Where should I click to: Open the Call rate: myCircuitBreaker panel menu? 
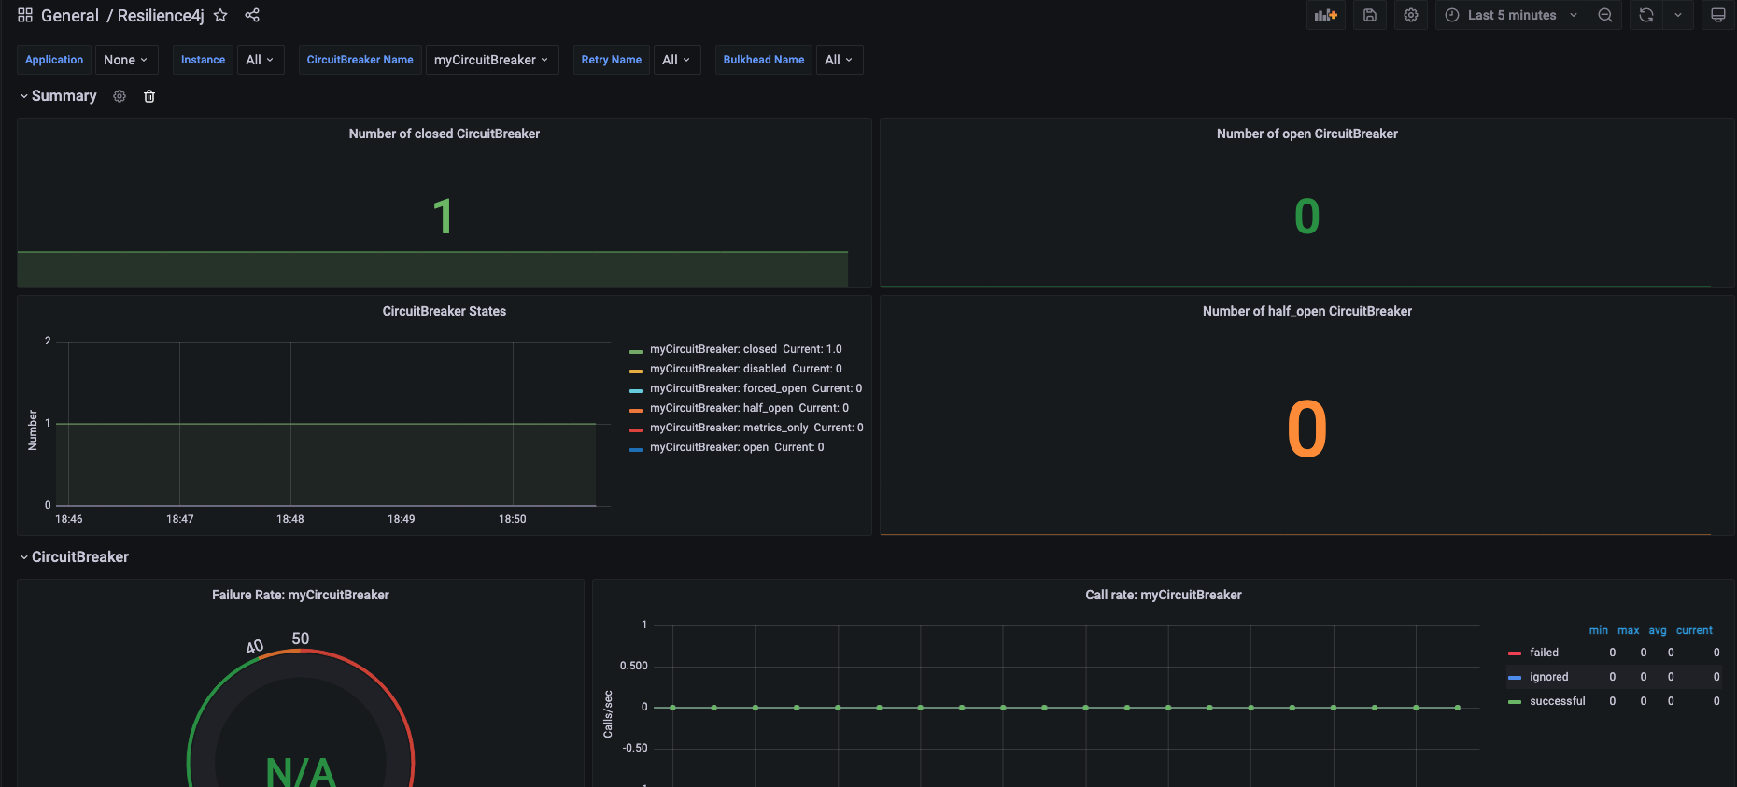click(1164, 595)
